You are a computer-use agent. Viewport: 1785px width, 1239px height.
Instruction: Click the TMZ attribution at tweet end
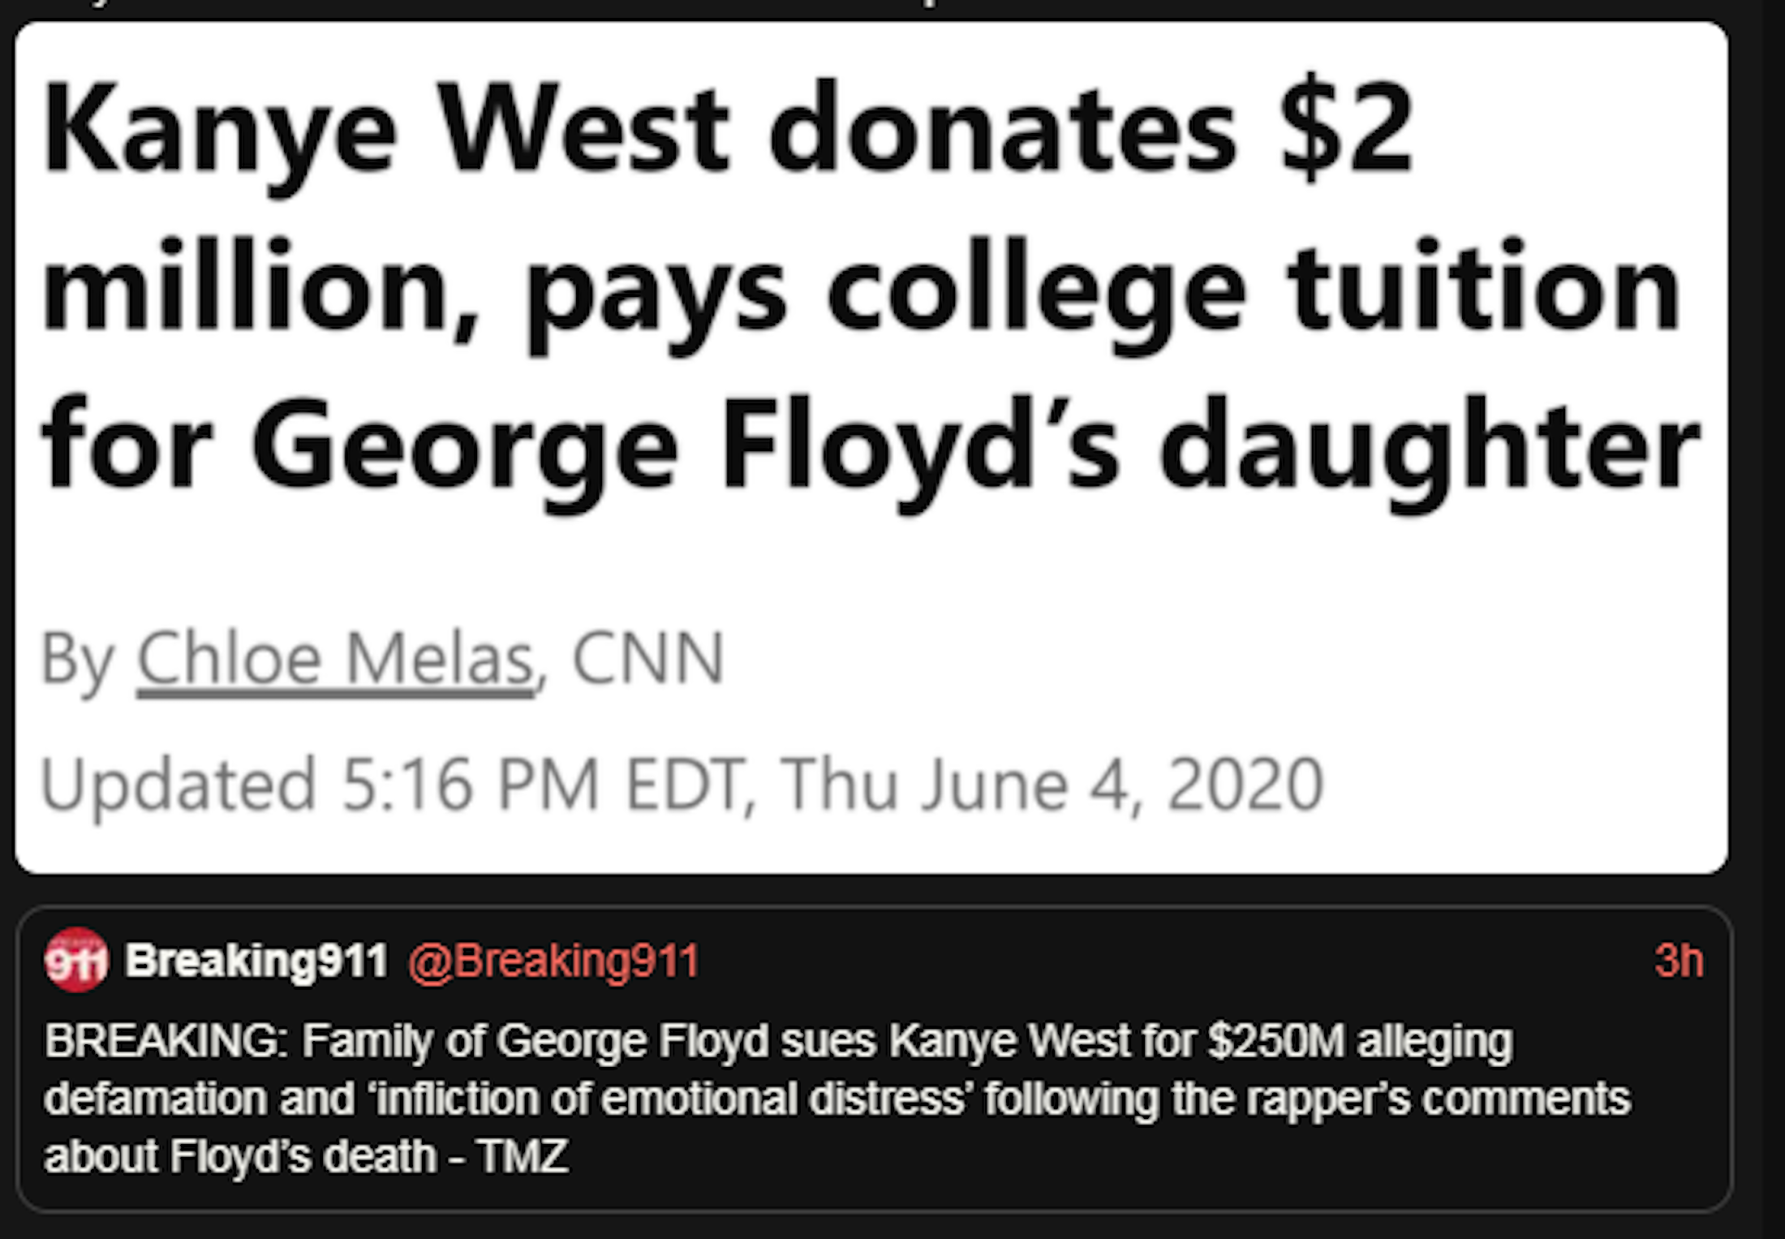pyautogui.click(x=523, y=1155)
